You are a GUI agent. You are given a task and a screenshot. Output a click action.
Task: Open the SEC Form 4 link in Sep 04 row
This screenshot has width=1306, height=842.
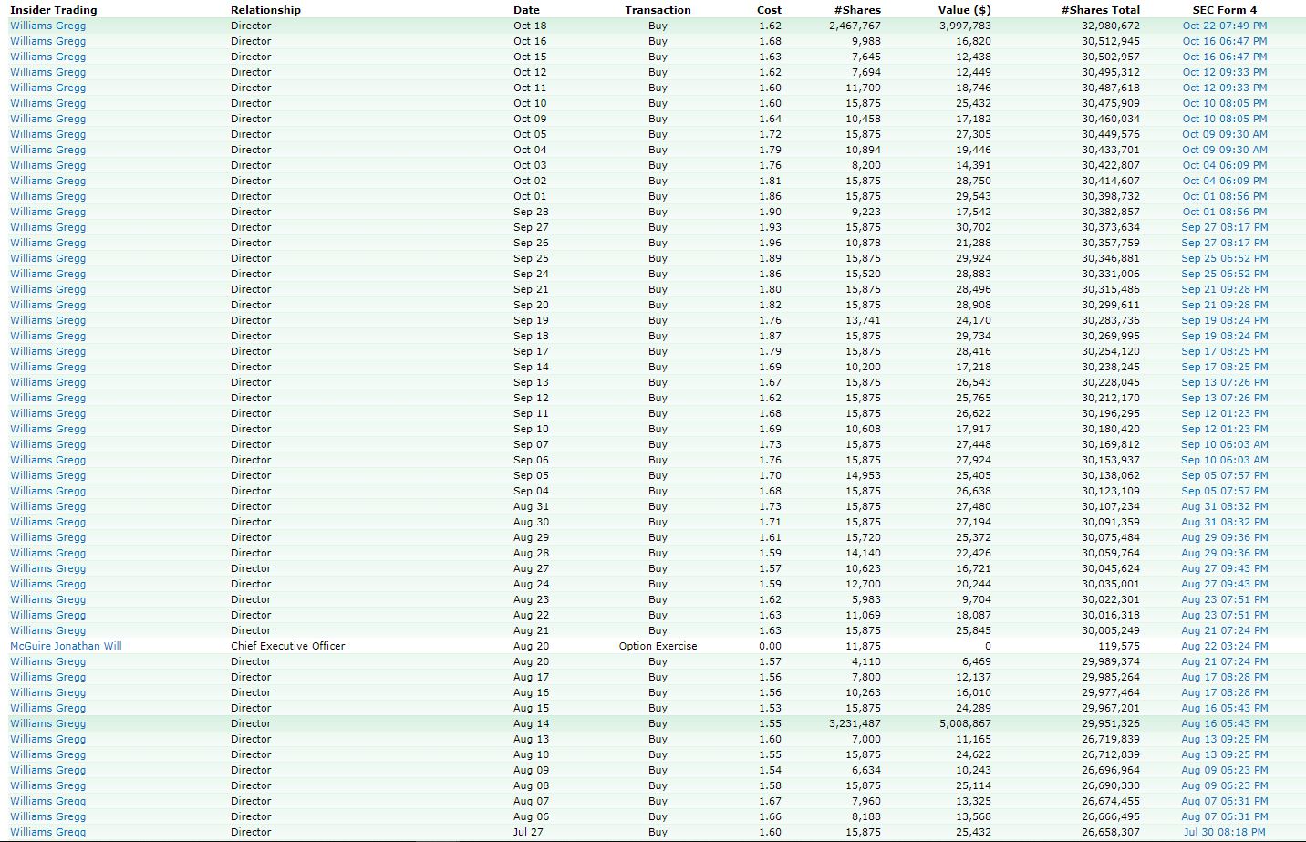point(1225,491)
